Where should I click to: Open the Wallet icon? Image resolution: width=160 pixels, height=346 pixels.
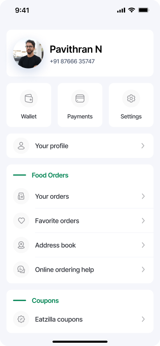tap(29, 98)
